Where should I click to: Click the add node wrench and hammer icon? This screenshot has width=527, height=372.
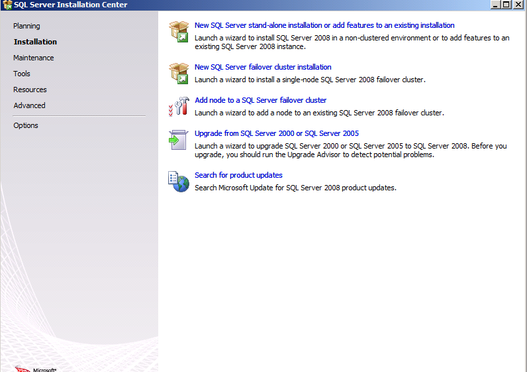pos(179,106)
